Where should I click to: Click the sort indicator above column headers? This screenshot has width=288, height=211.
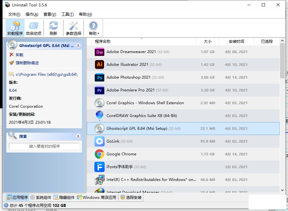pyautogui.click(x=142, y=39)
